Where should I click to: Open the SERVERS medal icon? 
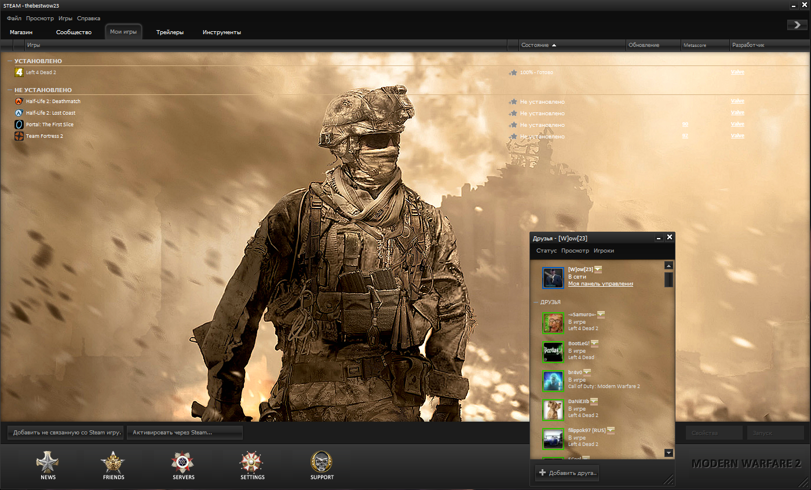click(182, 462)
